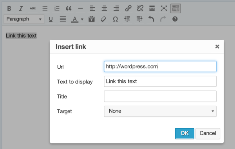Image resolution: width=235 pixels, height=149 pixels.
Task: Toggle the kitchen sink toolbar
Action: (x=175, y=8)
